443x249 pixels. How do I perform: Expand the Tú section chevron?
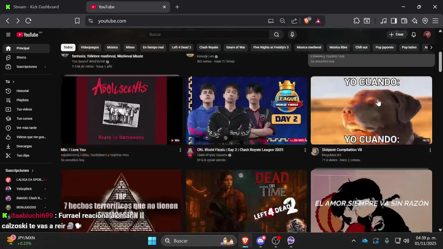tap(13, 82)
